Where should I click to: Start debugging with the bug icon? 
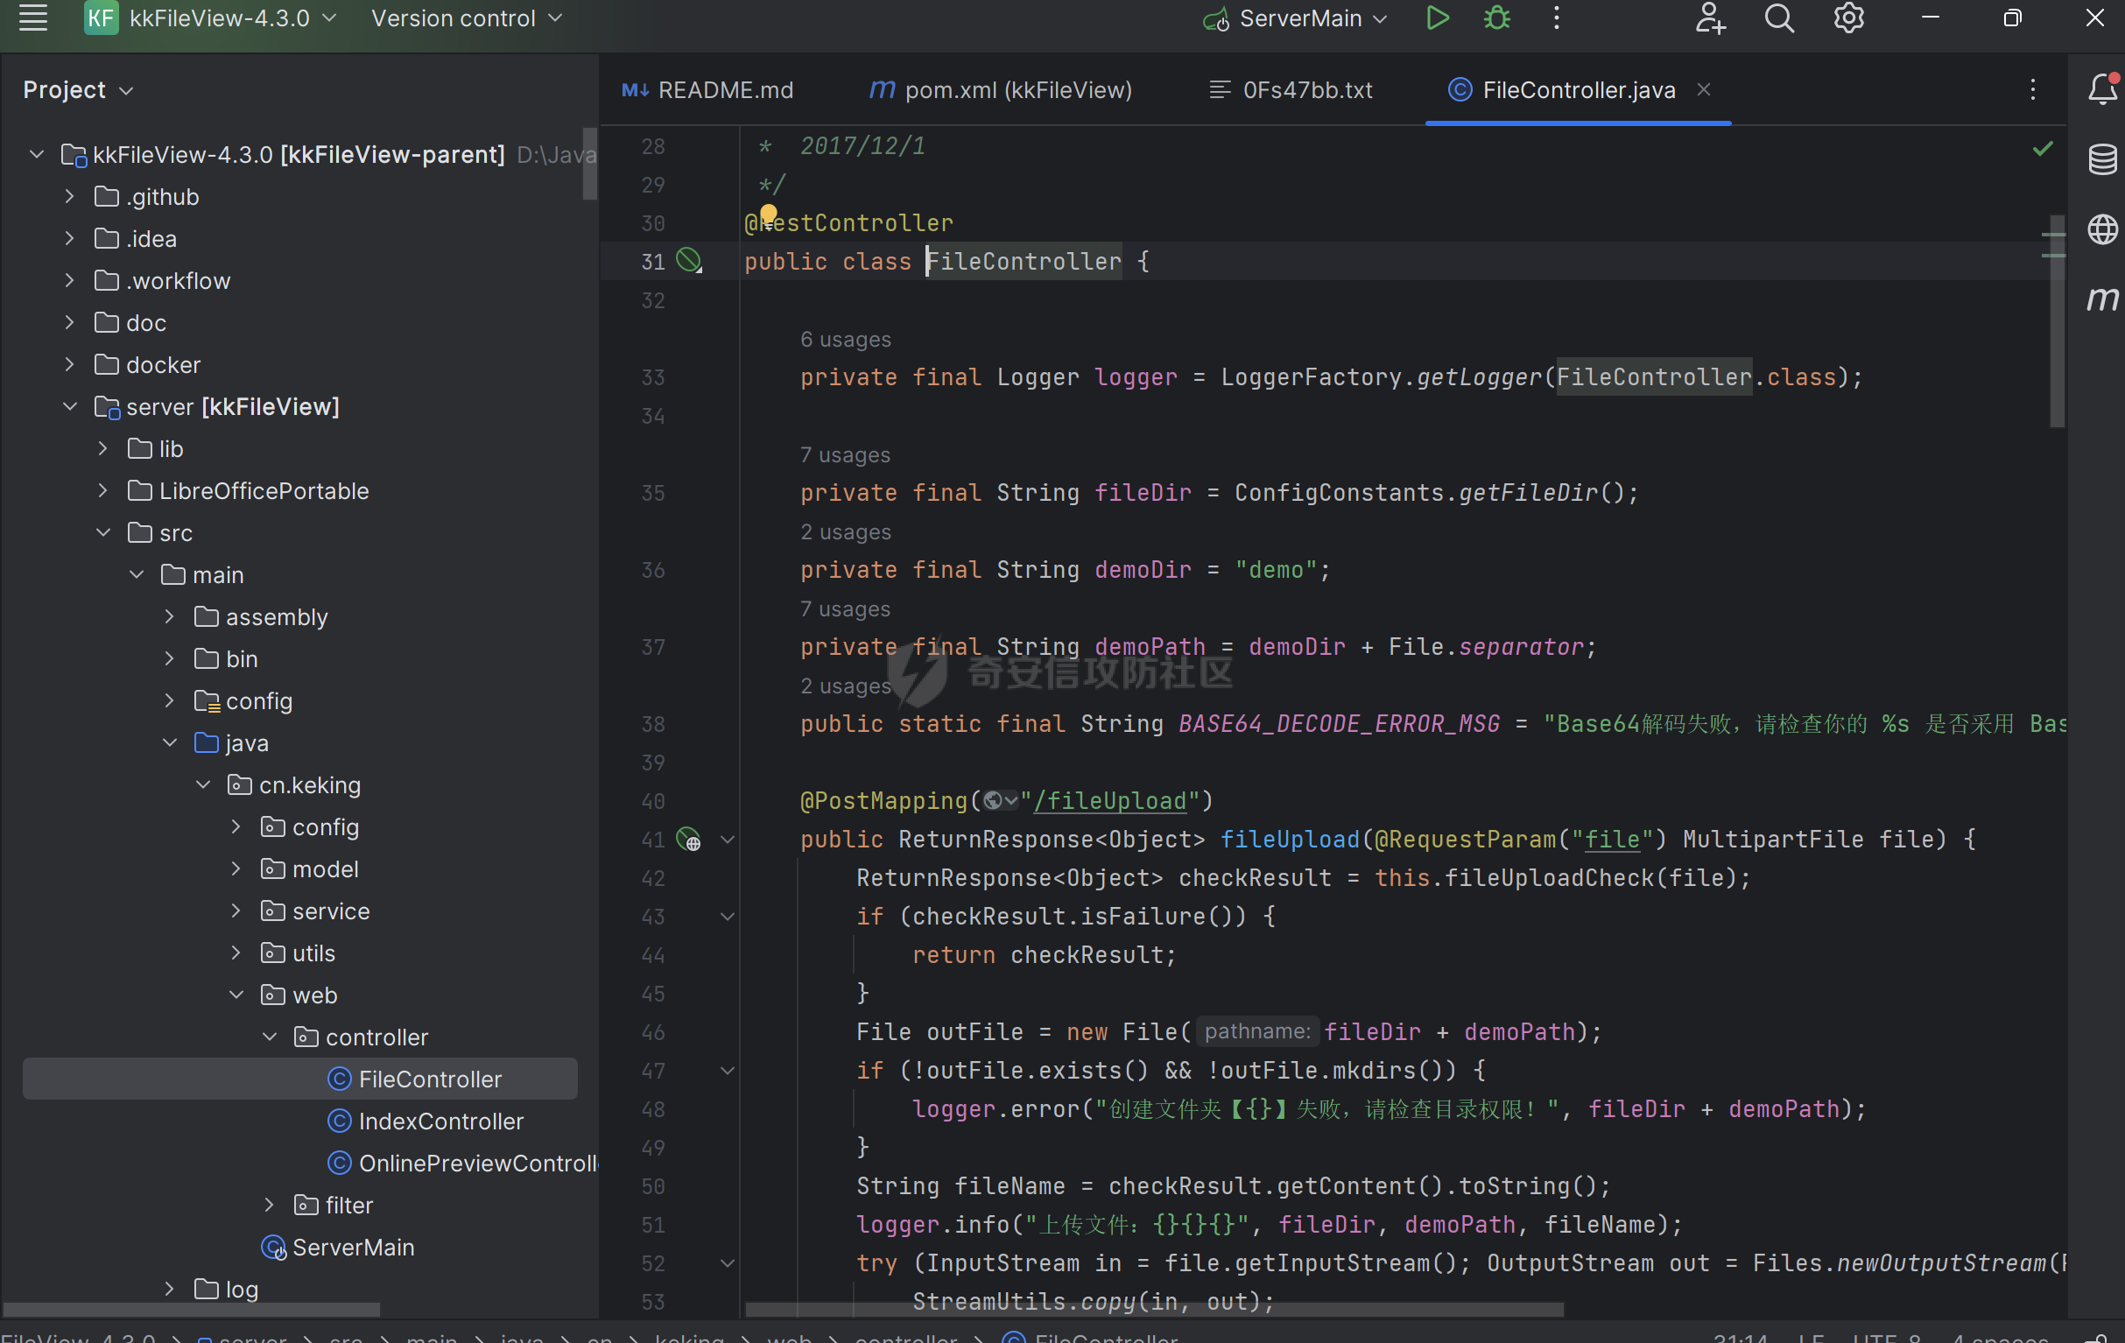[1496, 18]
